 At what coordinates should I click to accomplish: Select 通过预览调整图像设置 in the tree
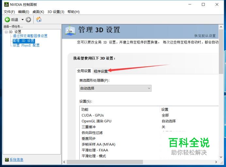(30, 36)
